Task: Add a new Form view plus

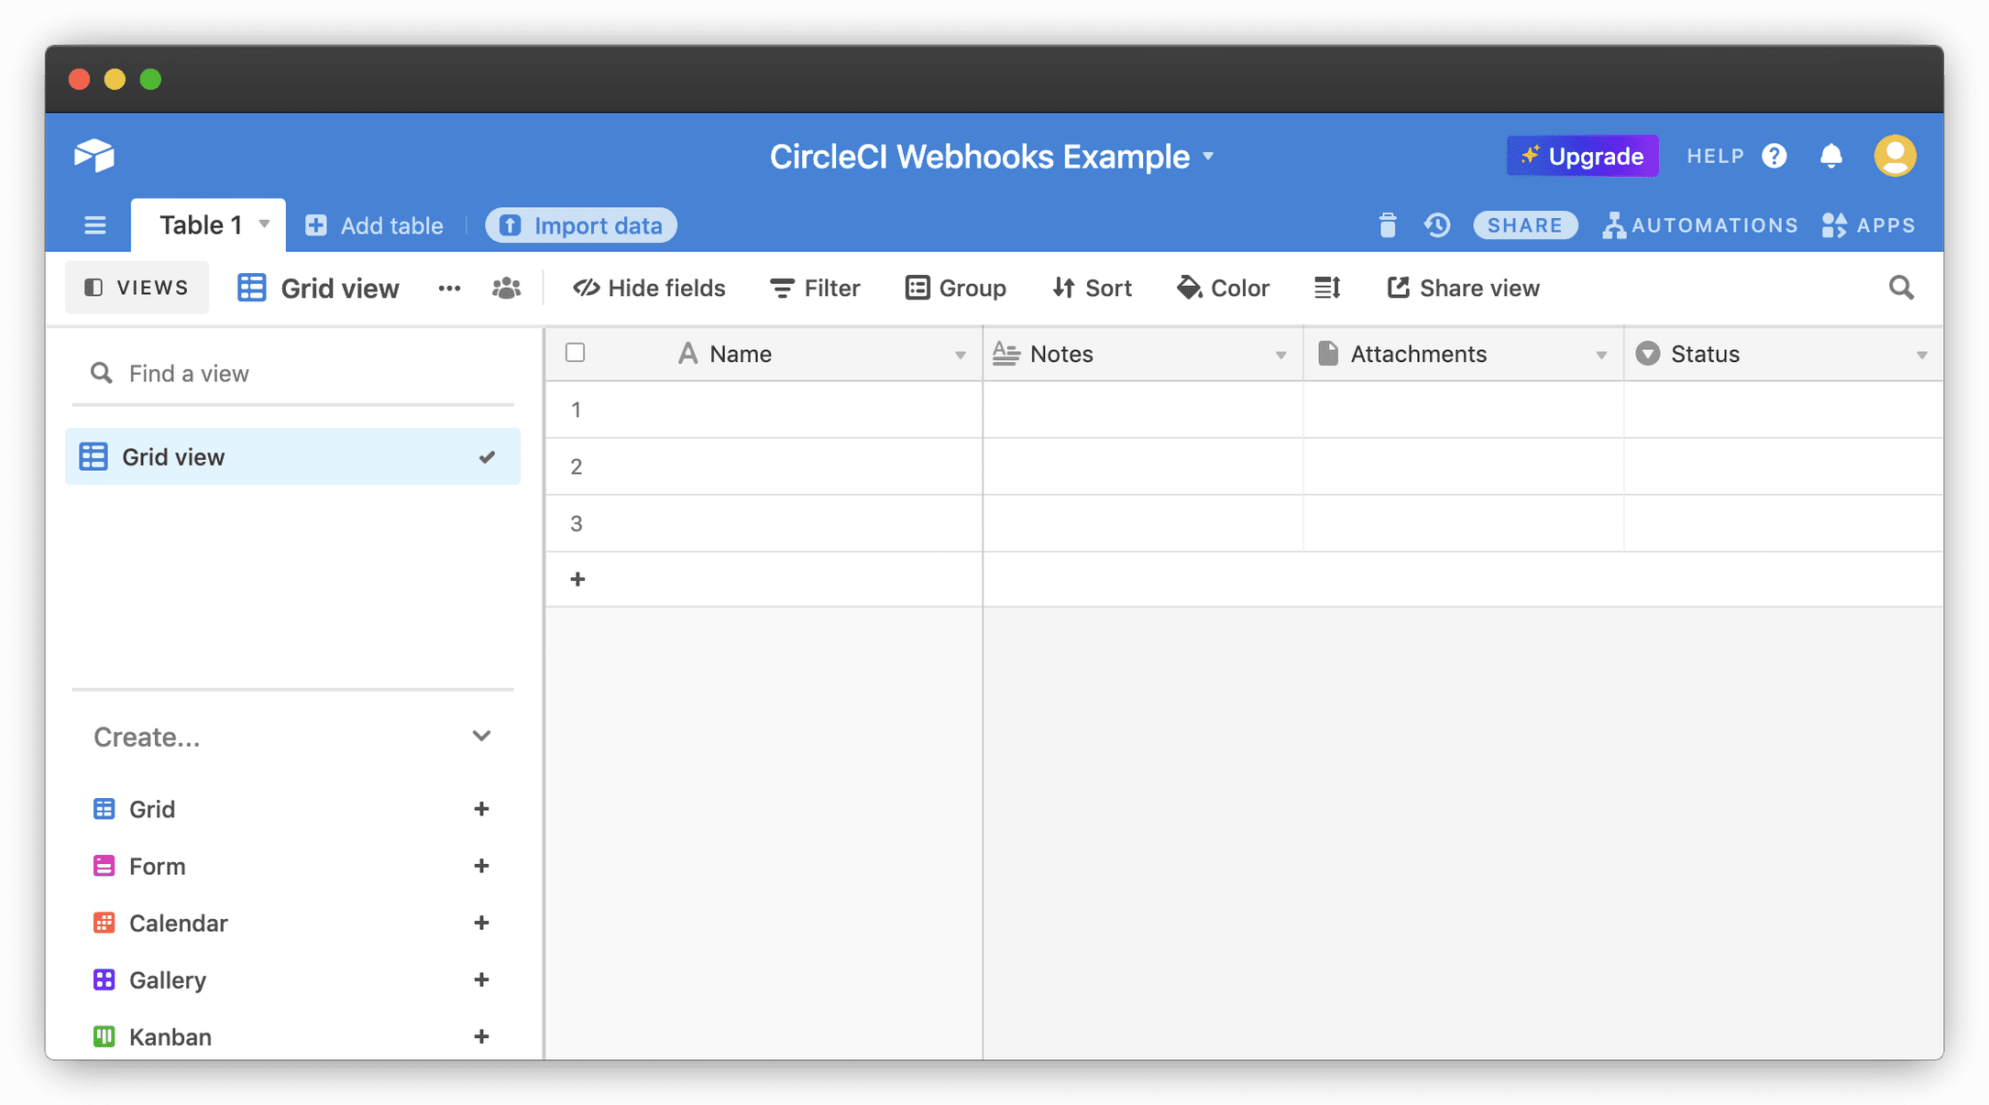Action: (481, 866)
